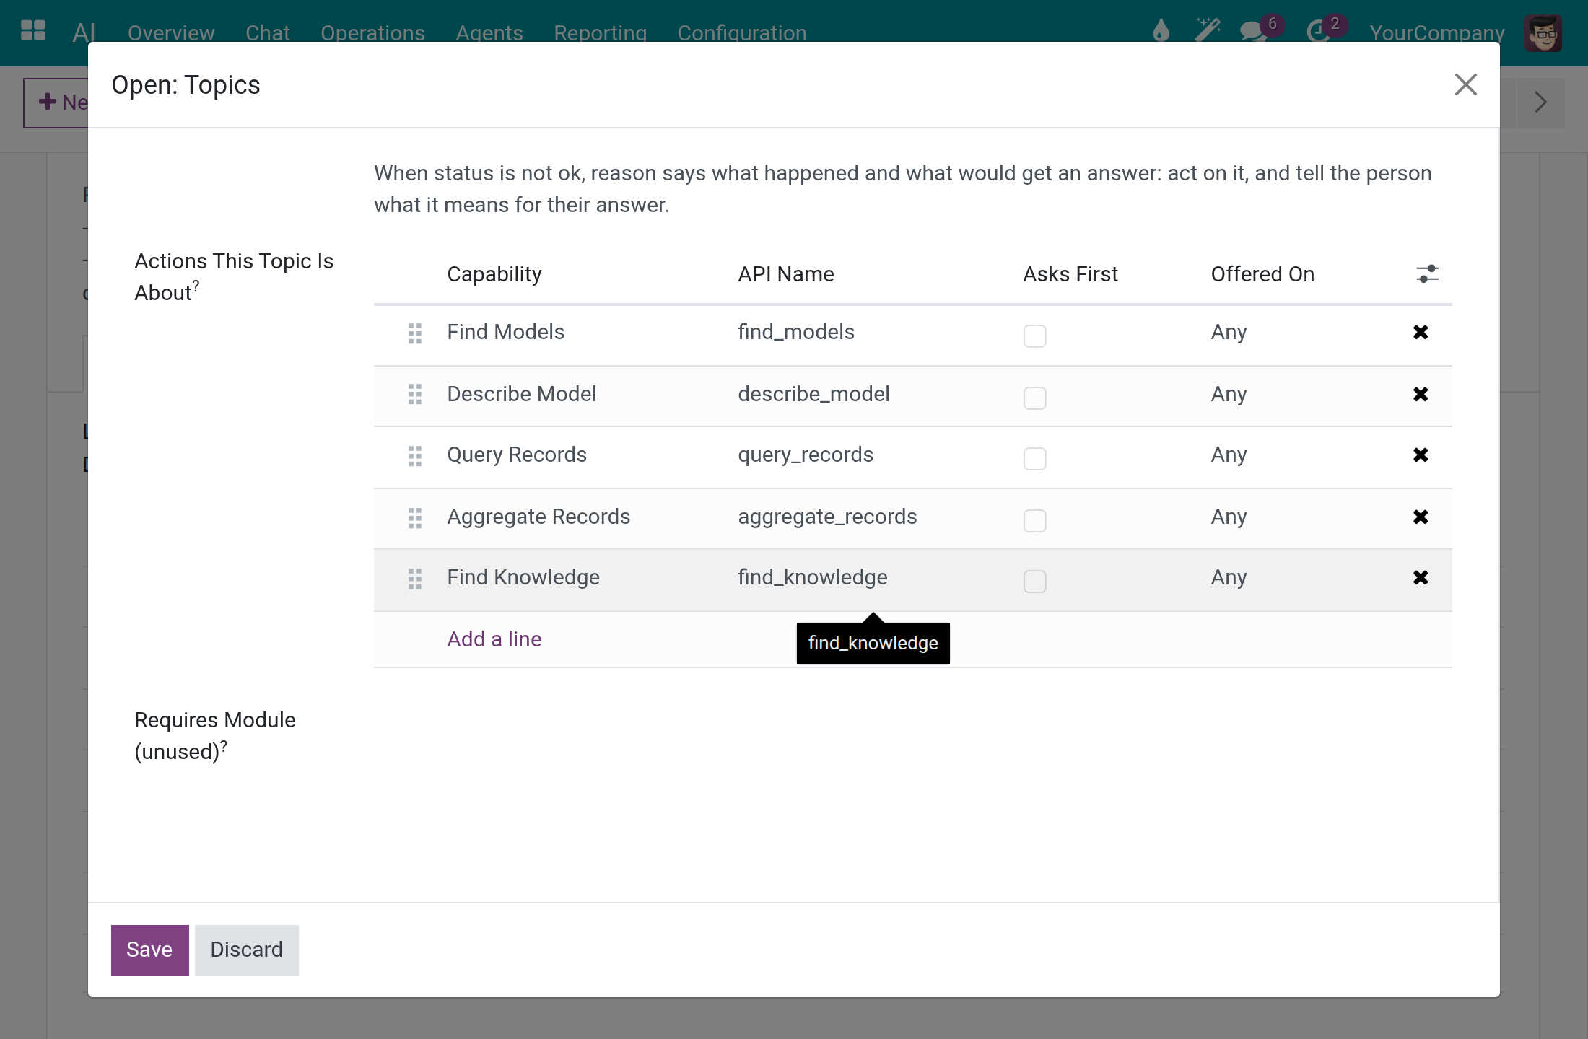Click the droplet icon in top bar
Image resolution: width=1588 pixels, height=1039 pixels.
coord(1161,31)
